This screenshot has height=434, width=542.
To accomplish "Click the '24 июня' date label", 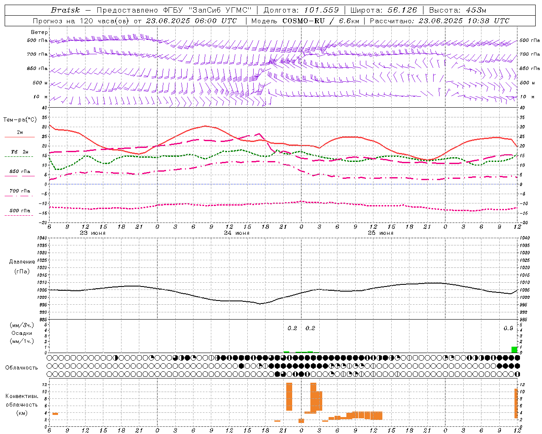I will (x=237, y=233).
